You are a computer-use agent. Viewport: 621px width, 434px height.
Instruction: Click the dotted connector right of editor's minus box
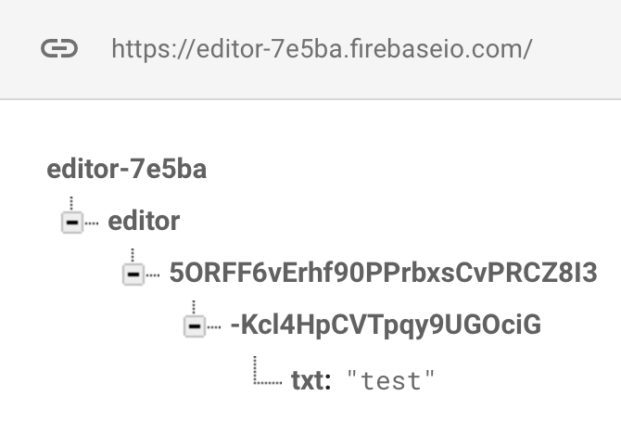92,223
